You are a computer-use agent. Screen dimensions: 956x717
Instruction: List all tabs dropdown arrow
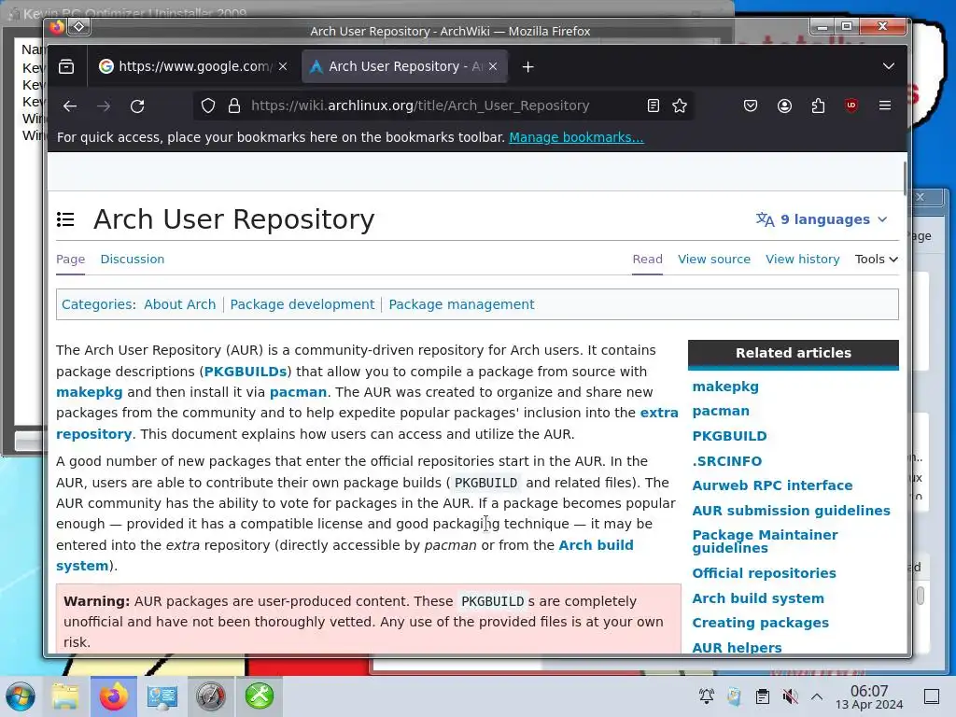coord(889,66)
